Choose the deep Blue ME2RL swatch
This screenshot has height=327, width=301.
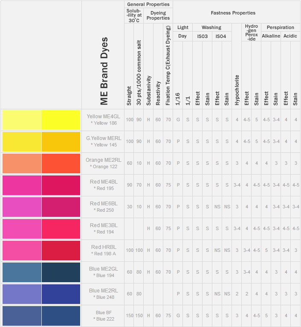tap(61, 294)
